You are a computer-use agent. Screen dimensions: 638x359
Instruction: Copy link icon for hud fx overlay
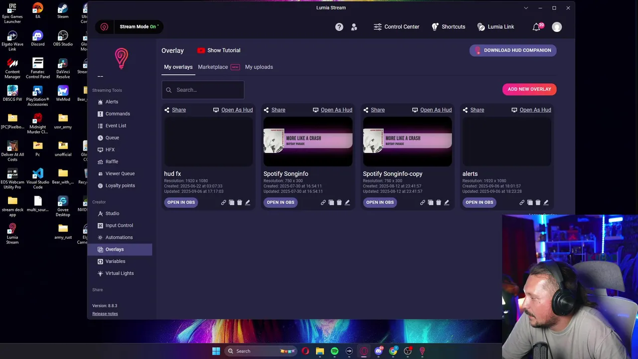pyautogui.click(x=223, y=202)
